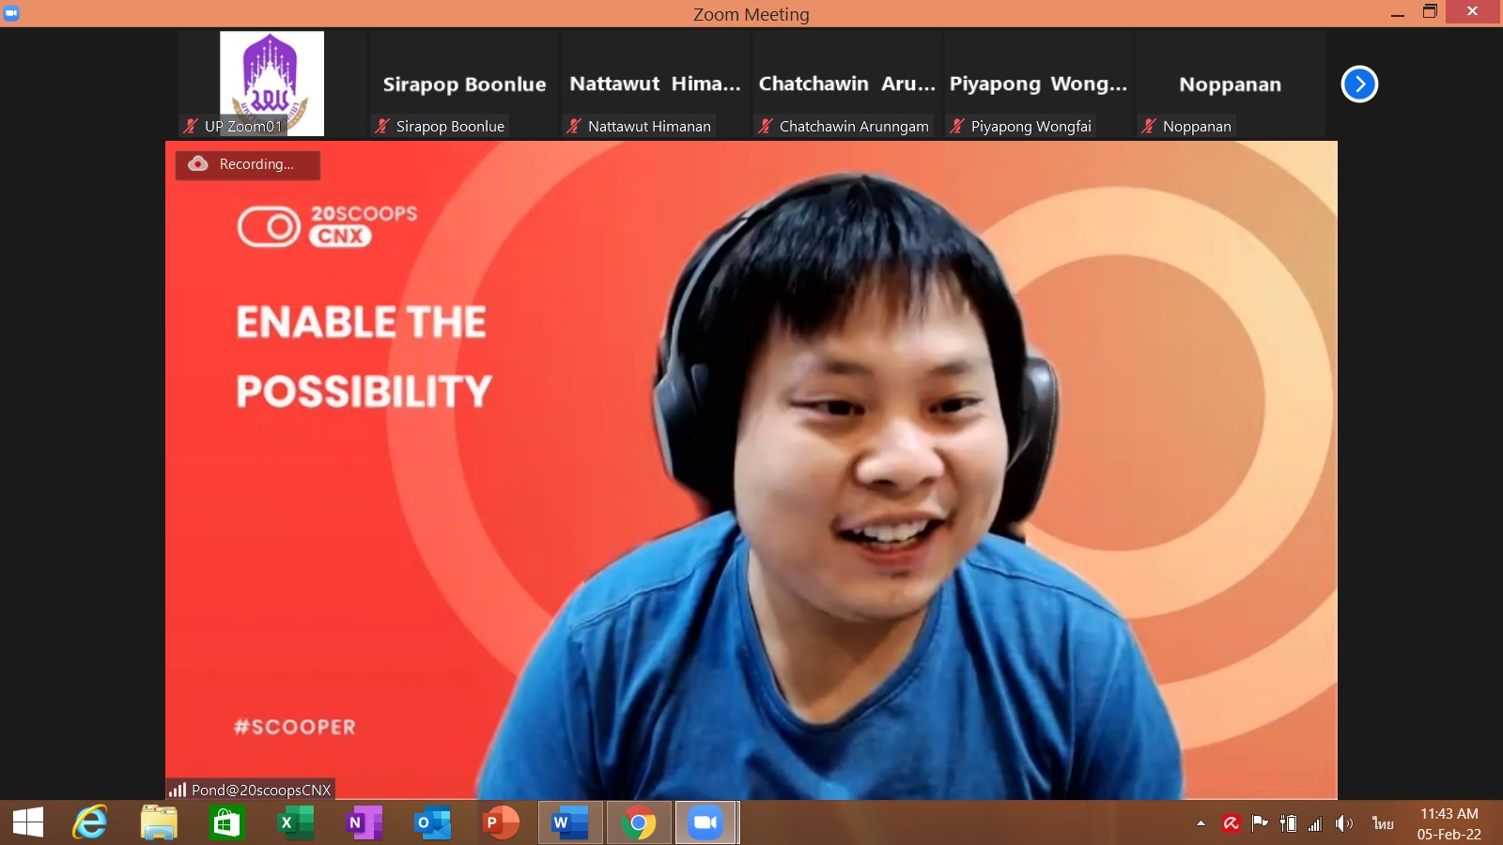Viewport: 1503px width, 845px height.
Task: Open PowerPoint from the taskbar
Action: pyautogui.click(x=501, y=822)
